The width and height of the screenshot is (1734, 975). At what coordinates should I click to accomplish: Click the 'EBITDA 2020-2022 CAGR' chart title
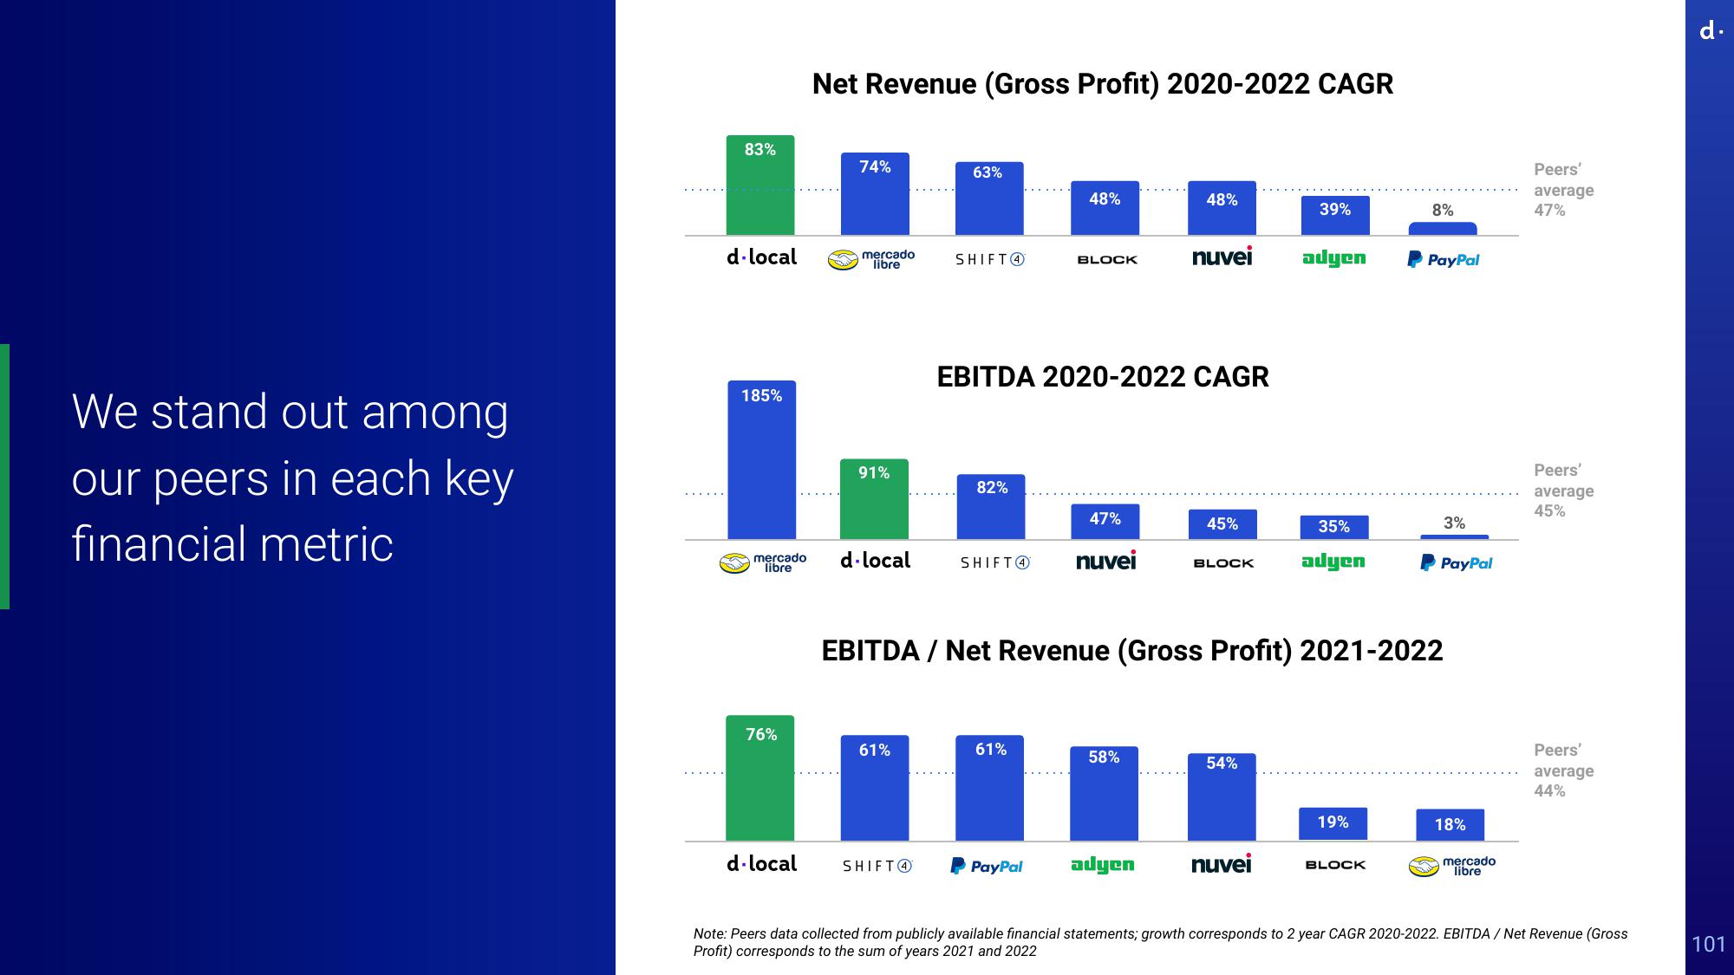[x=1103, y=377]
